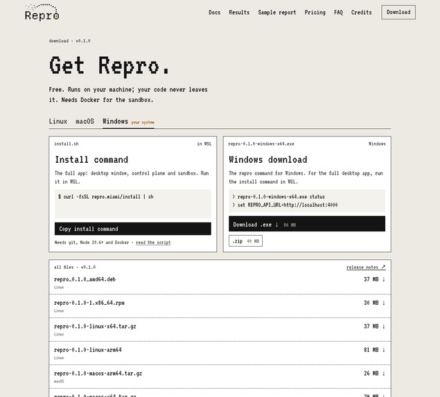Click the 'repro-0.1.0-windows-x64.exe status' command
Image resolution: width=440 pixels, height=397 pixels.
[x=279, y=197]
